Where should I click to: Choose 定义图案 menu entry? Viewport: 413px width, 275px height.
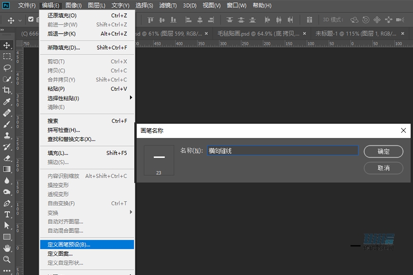pyautogui.click(x=87, y=254)
